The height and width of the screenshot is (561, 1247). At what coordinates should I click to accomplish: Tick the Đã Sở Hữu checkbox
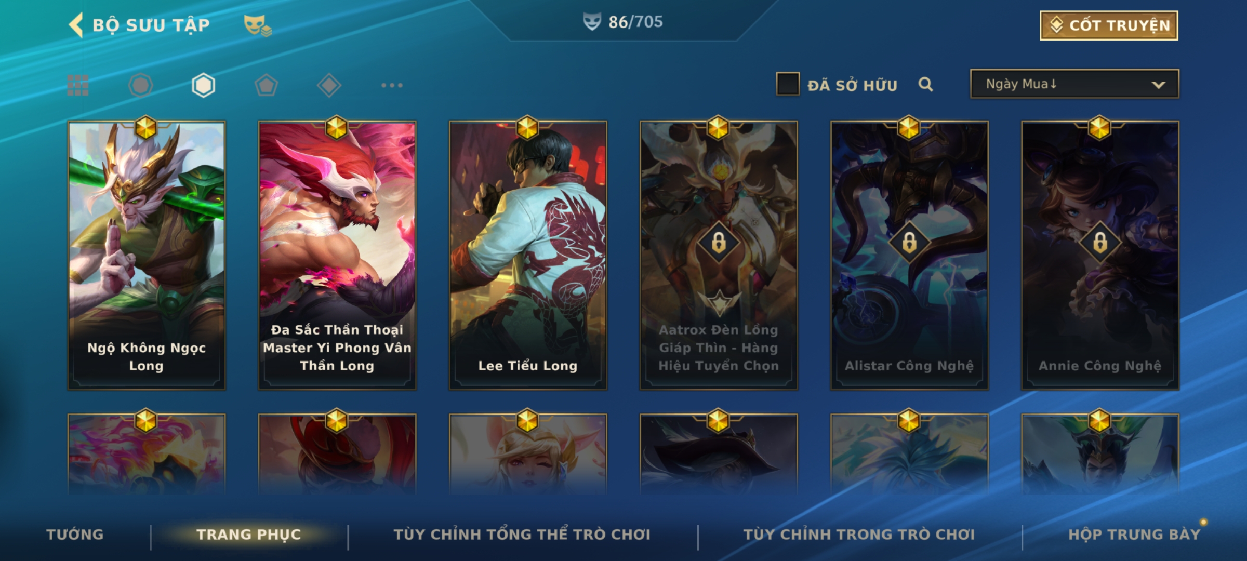click(x=788, y=84)
